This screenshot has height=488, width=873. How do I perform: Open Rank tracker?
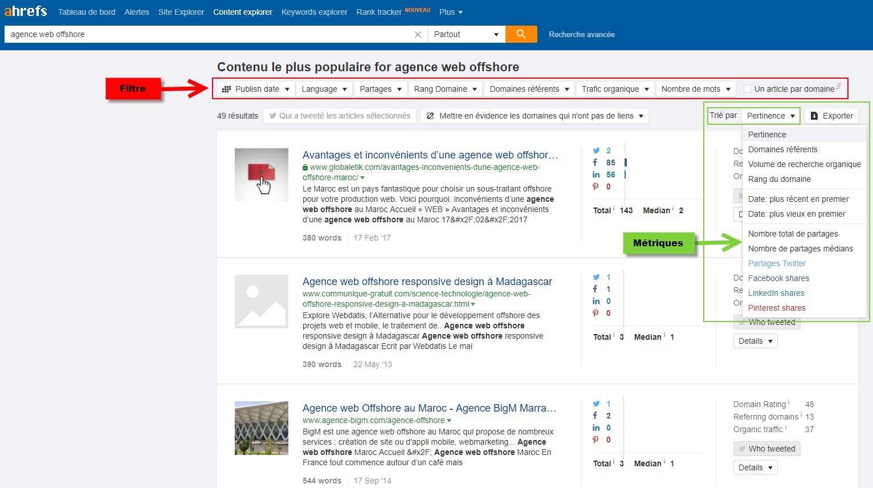[x=379, y=11]
